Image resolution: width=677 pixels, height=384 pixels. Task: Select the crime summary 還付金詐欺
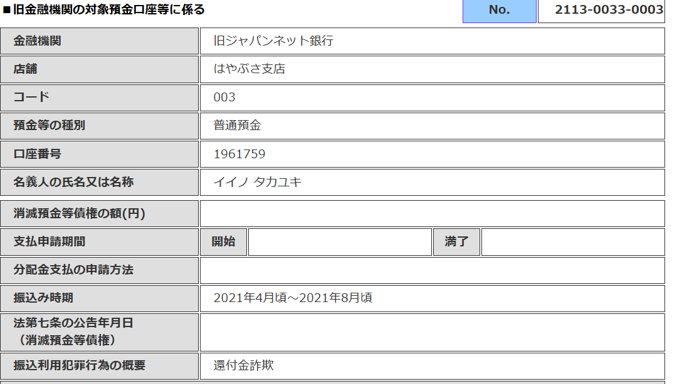pyautogui.click(x=243, y=365)
